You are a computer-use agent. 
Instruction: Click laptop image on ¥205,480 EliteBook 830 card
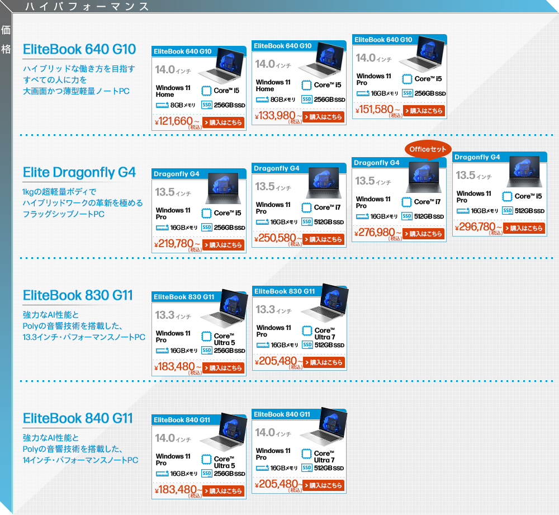325,303
